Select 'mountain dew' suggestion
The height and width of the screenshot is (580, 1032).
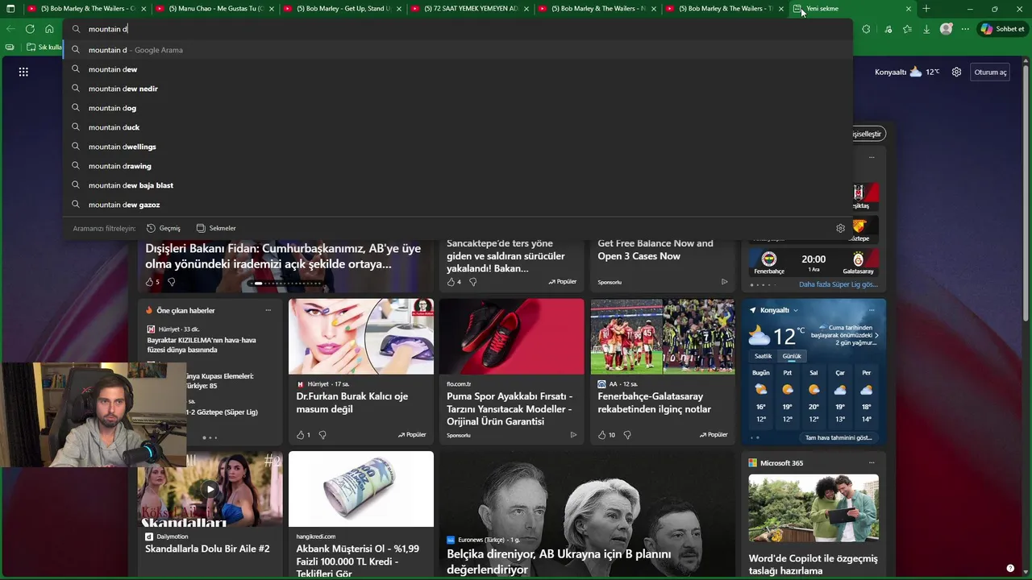tap(457, 69)
